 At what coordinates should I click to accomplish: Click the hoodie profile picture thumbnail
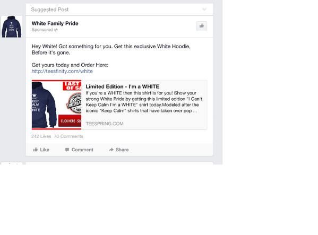pyautogui.click(x=12, y=27)
